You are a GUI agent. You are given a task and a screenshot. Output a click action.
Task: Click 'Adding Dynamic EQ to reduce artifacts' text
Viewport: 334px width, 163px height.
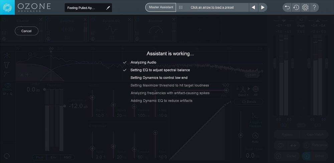[x=161, y=101]
